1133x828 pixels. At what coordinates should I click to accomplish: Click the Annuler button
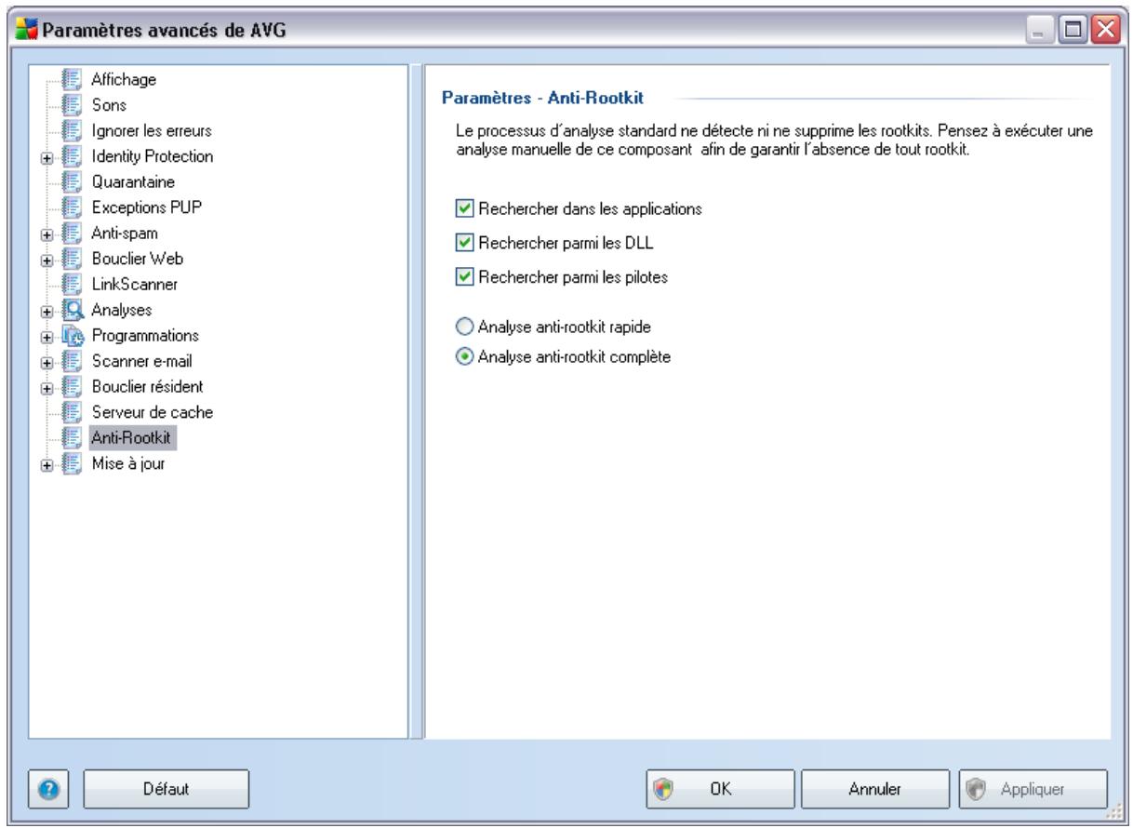[873, 788]
